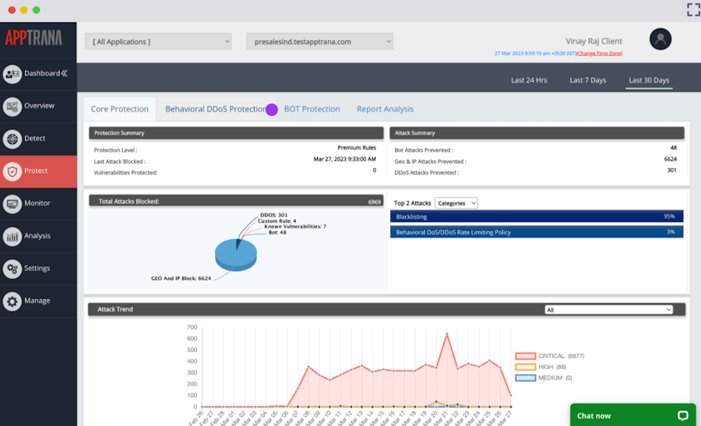Screen dimensions: 701x426
Task: Click Behavioral DoS/DDoS Rate Limiting Policy bar
Action: (537, 232)
